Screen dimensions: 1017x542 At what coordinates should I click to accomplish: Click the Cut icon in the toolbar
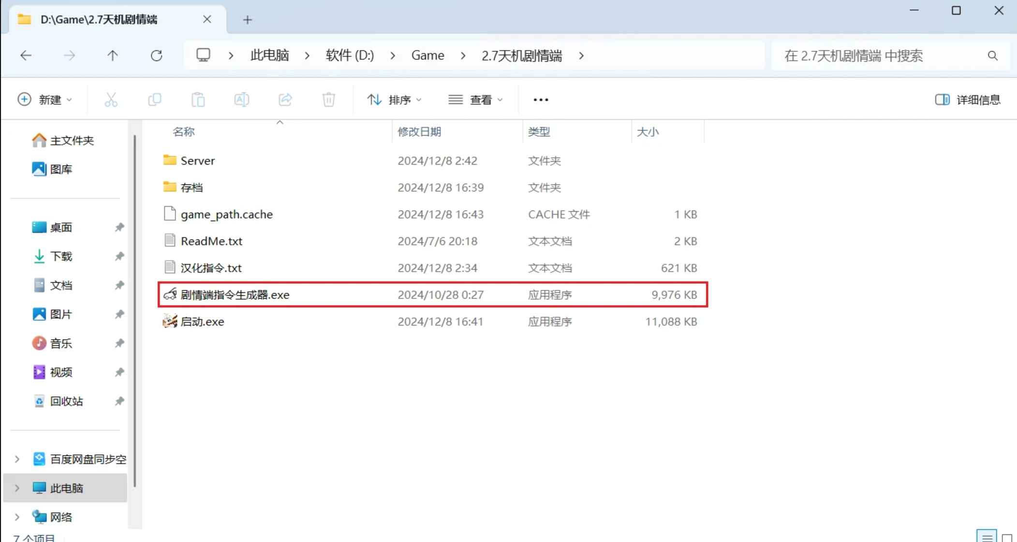111,100
